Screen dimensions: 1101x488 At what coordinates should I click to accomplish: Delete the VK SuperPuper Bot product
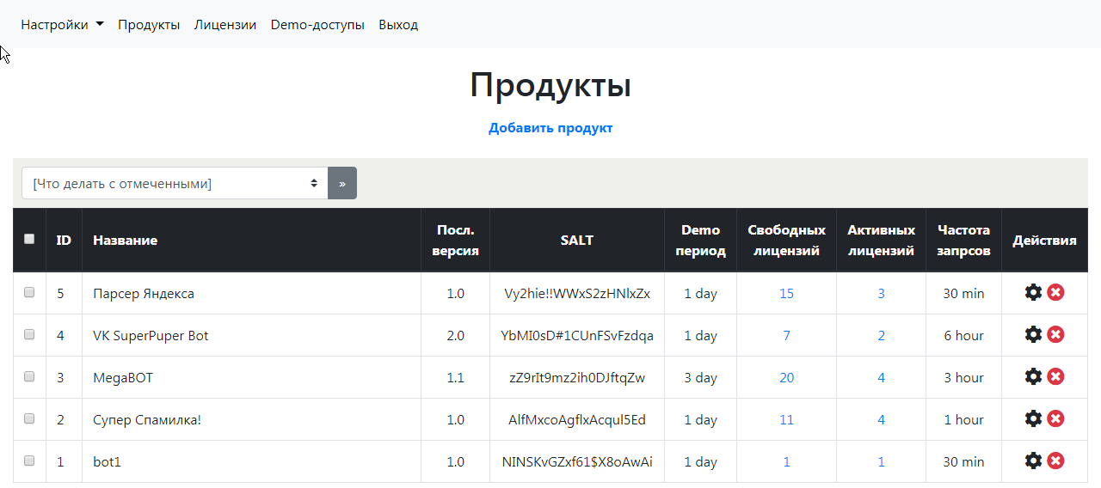[x=1055, y=335]
